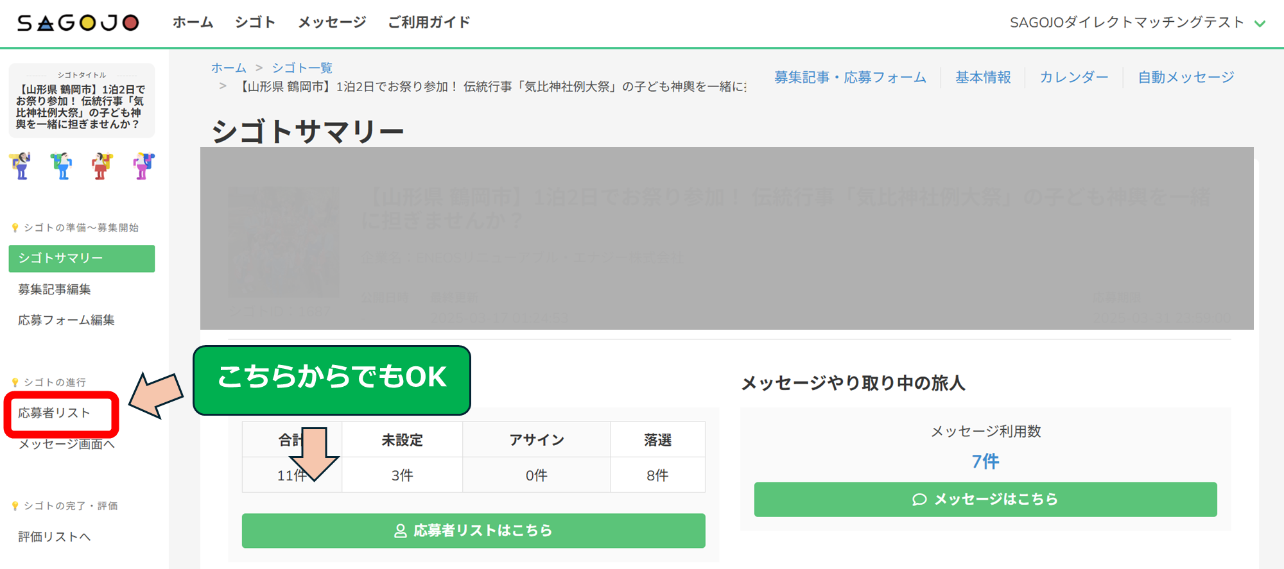Open the メッセージ menu in the top navigation
Image resolution: width=1284 pixels, height=569 pixels.
(x=332, y=22)
